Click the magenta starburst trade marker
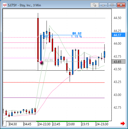This screenshot has width=128, height=129. 41,62
